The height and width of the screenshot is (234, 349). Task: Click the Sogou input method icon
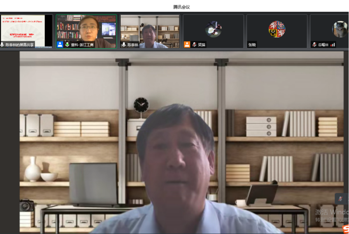tap(346, 229)
